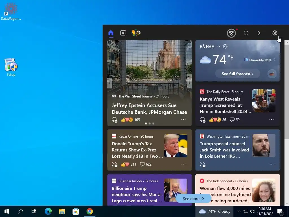Open 59 comments on Kanye story
This screenshot has height=217, width=289.
click(235, 120)
